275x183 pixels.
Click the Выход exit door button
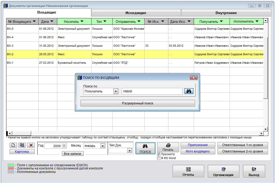point(254,171)
